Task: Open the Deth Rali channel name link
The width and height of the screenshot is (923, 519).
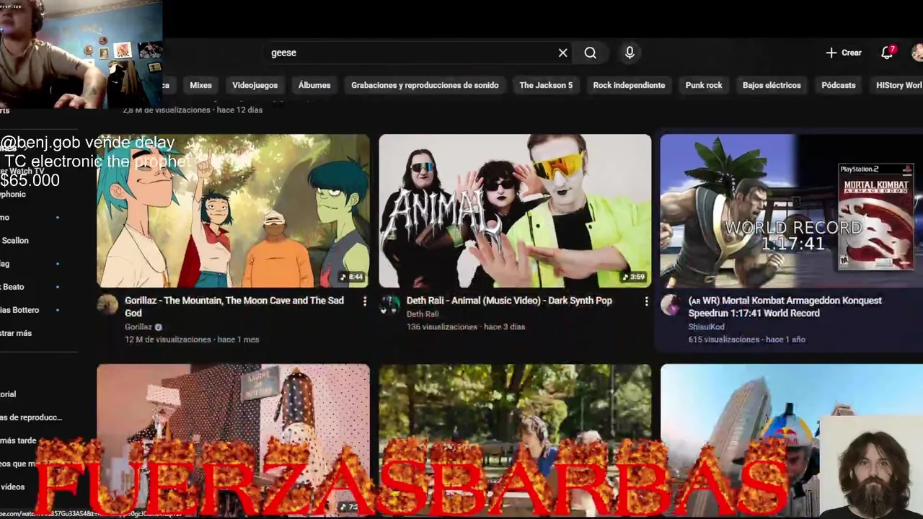Action: pyautogui.click(x=423, y=314)
